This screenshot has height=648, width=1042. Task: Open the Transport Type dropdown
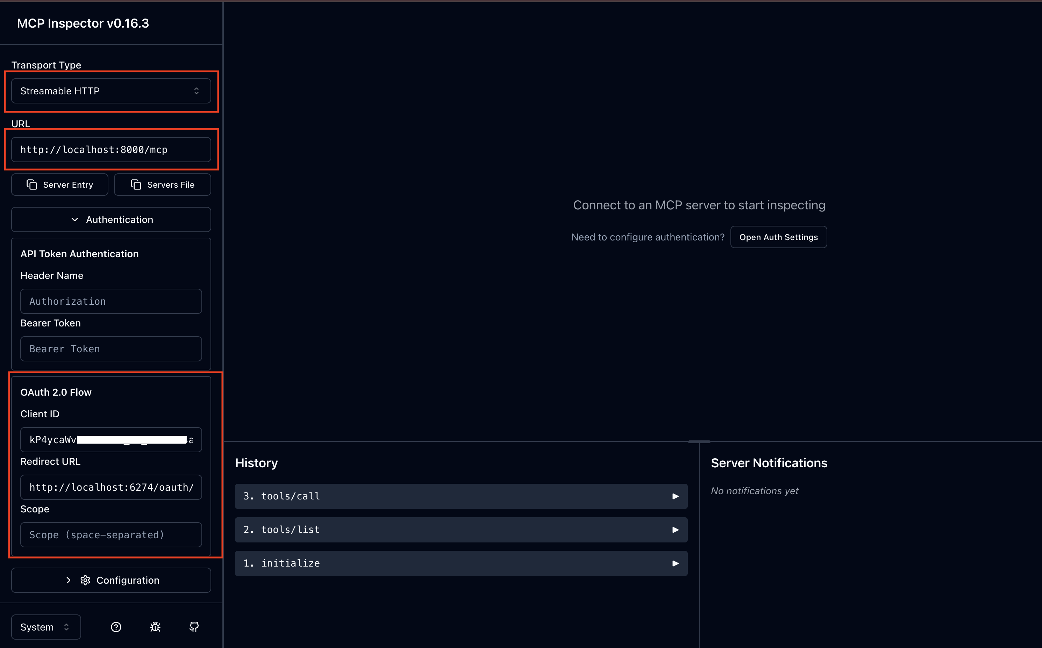(x=110, y=91)
